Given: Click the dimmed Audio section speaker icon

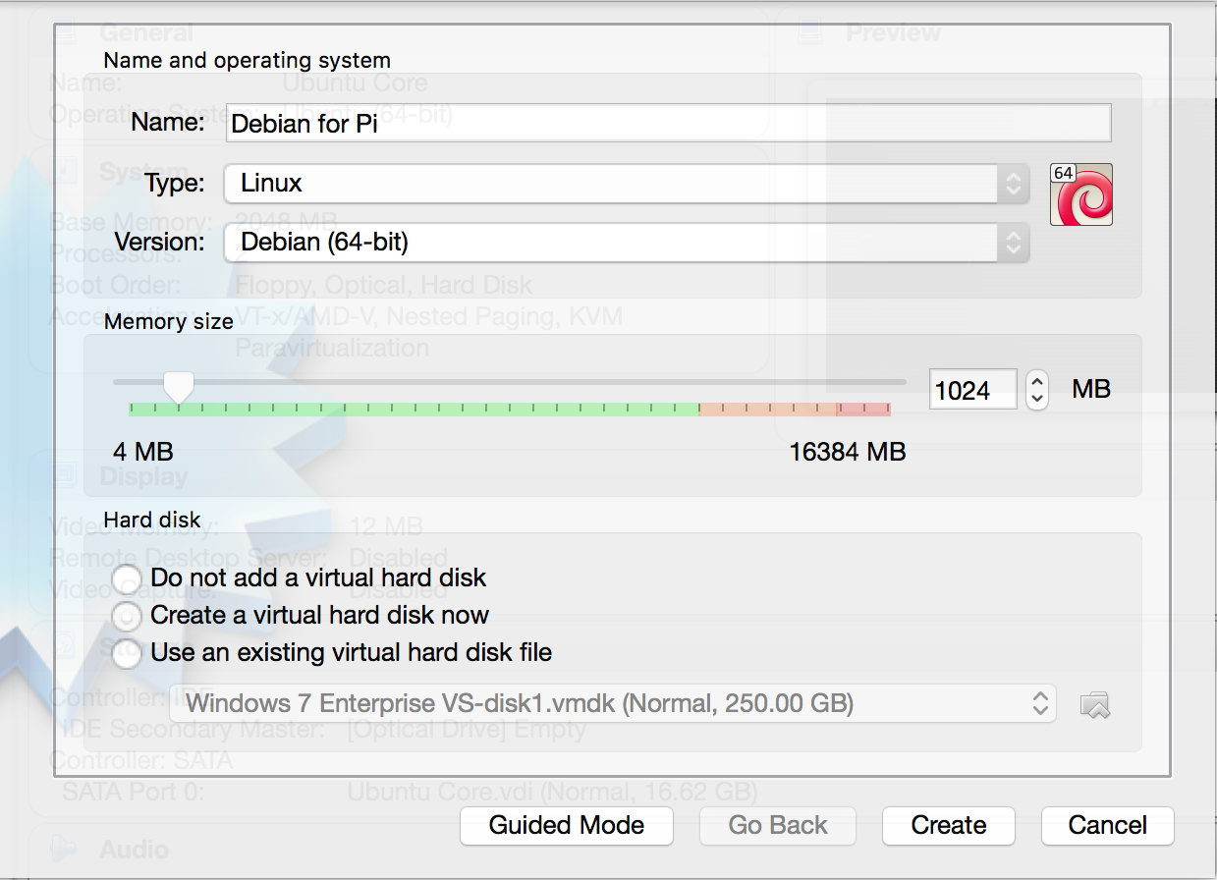Looking at the screenshot, I should pos(63,849).
